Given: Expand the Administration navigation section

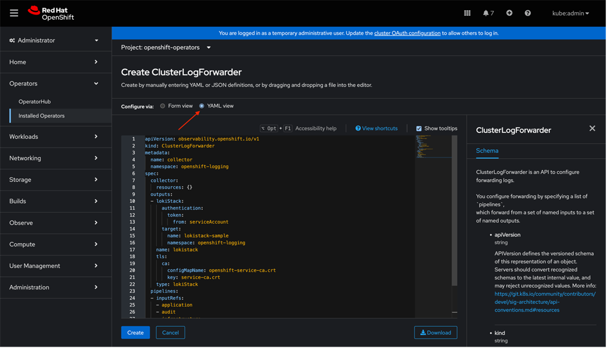Looking at the screenshot, I should pos(55,287).
